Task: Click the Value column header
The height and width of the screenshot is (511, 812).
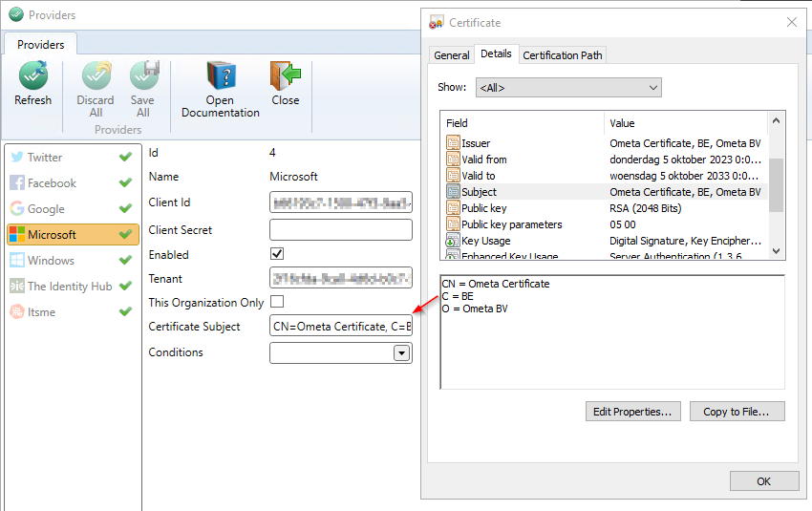Action: 686,123
